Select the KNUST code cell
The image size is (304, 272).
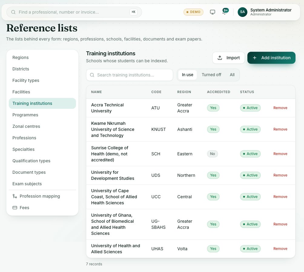[158, 129]
